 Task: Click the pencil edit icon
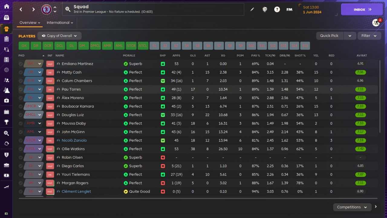pyautogui.click(x=252, y=9)
